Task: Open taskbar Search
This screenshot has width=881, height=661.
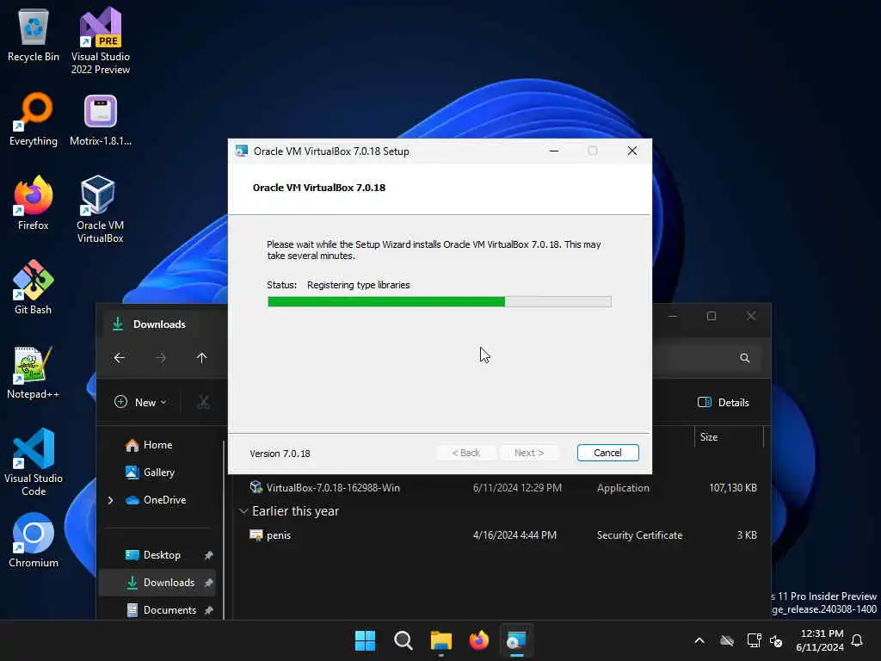Action: (x=404, y=640)
